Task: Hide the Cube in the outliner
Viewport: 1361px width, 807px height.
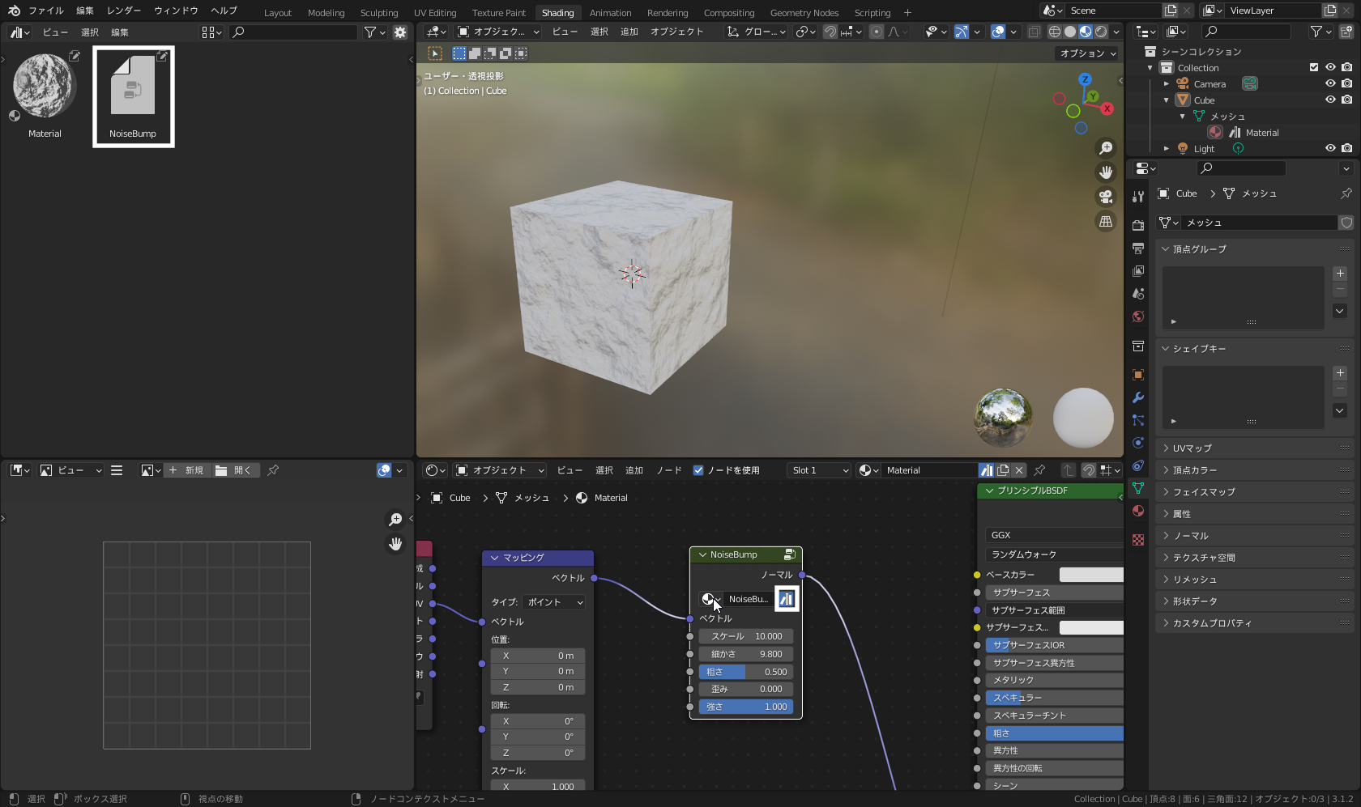Action: click(x=1330, y=100)
